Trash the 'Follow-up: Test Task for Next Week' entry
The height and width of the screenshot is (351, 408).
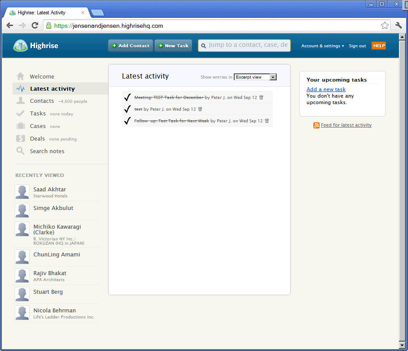(x=267, y=121)
